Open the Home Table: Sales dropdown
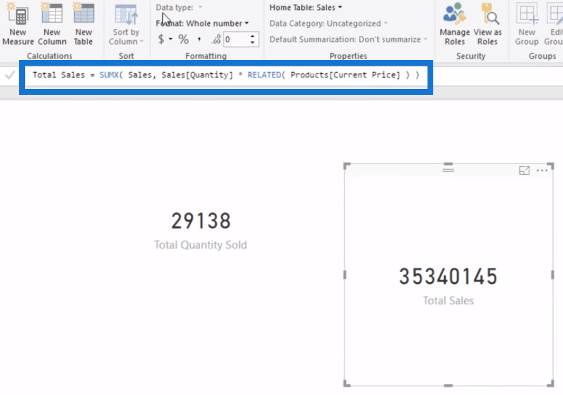The width and height of the screenshot is (563, 395). tap(305, 7)
